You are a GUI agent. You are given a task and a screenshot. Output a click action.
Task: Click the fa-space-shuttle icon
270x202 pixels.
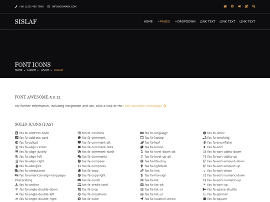[x=204, y=190]
